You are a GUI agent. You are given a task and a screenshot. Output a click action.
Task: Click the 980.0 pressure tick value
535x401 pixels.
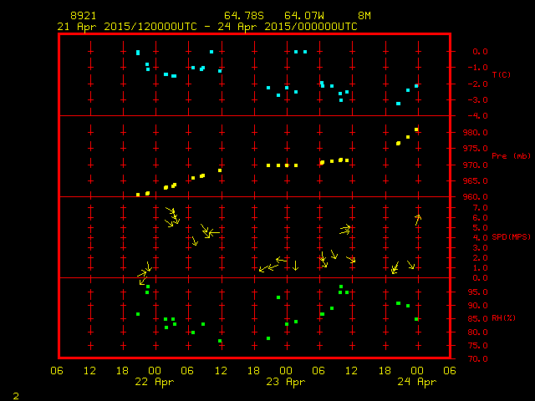coord(476,132)
